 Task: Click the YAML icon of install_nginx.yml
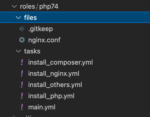click(22, 73)
